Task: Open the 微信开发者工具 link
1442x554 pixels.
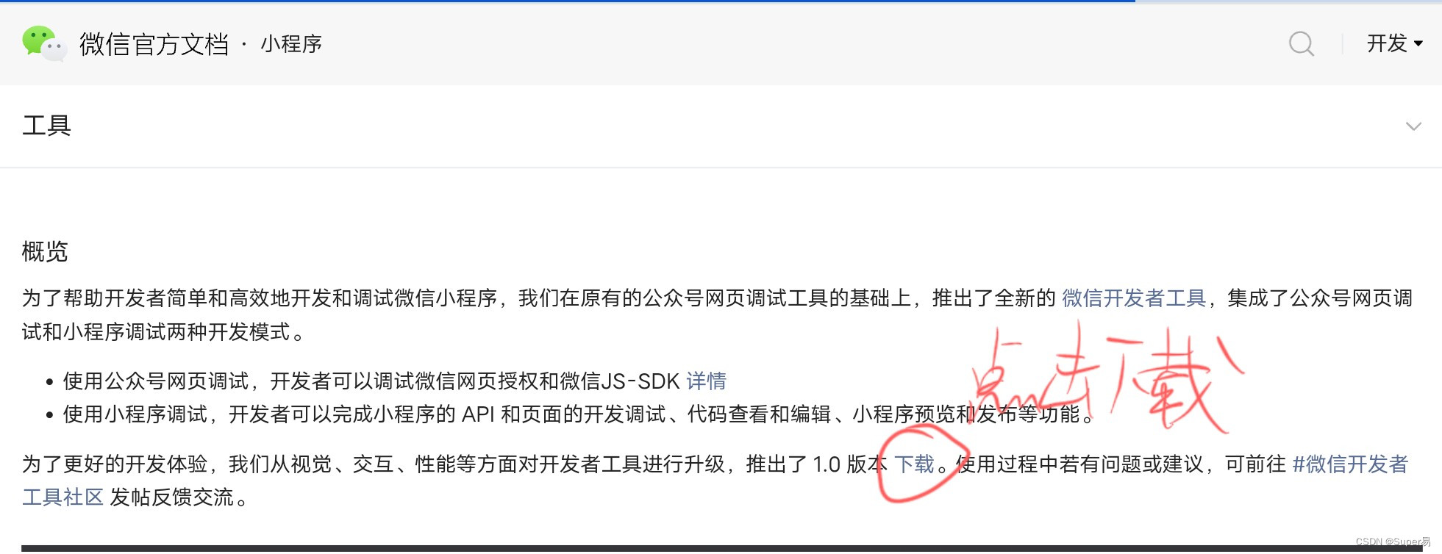Action: click(1134, 298)
